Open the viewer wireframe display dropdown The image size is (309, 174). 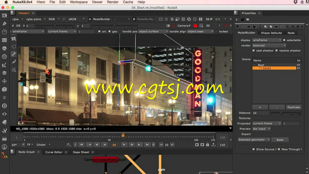coord(28,31)
